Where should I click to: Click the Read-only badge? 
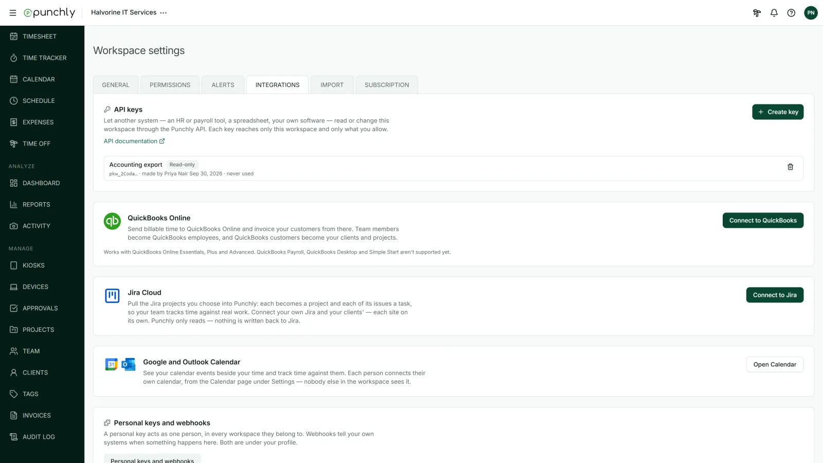coord(182,165)
